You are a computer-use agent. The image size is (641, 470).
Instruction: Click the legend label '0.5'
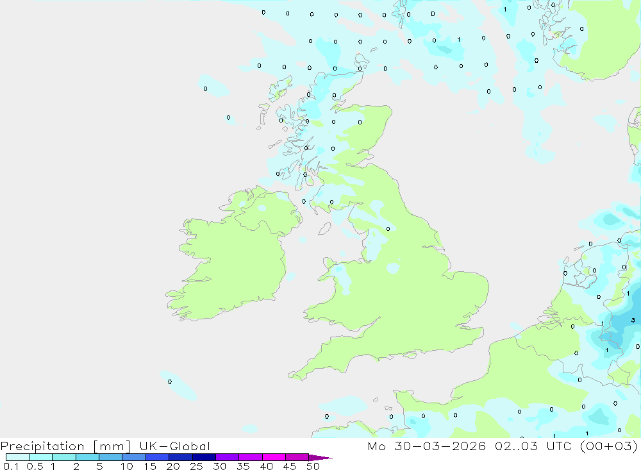click(35, 466)
